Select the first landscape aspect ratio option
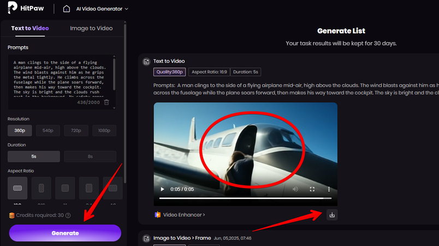This screenshot has height=246, width=439. pos(17,188)
